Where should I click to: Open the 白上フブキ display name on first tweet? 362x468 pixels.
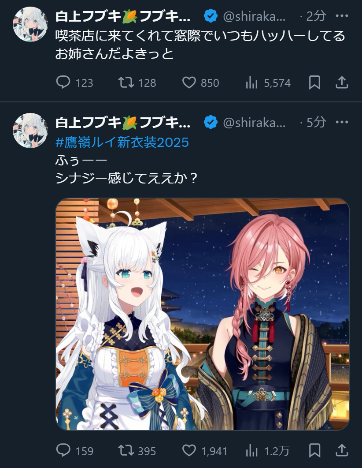[123, 16]
